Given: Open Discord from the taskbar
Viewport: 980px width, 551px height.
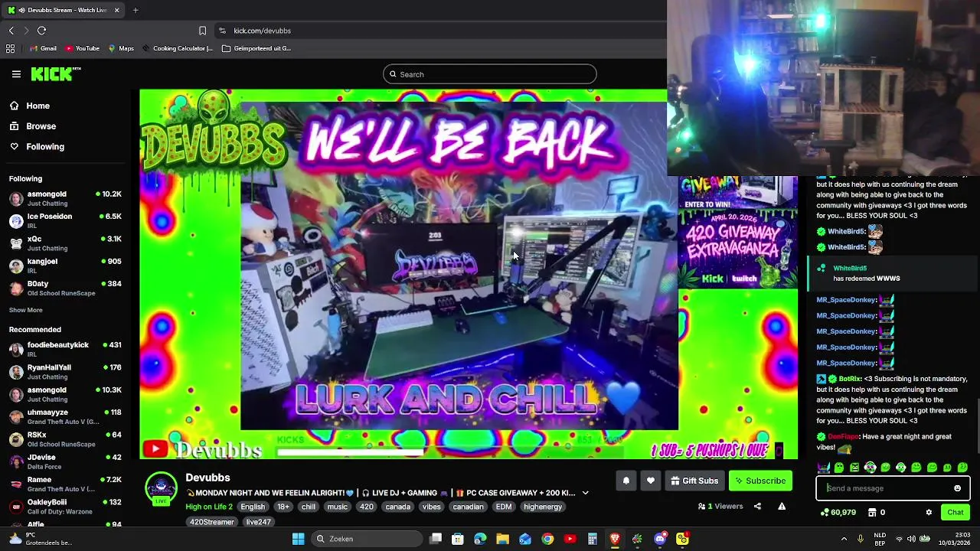Looking at the screenshot, I should [x=660, y=539].
